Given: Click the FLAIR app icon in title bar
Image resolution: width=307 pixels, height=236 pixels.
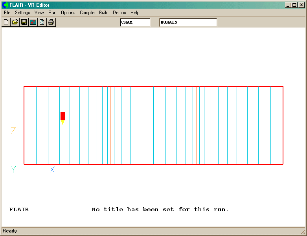Looking at the screenshot, I should click(x=5, y=5).
